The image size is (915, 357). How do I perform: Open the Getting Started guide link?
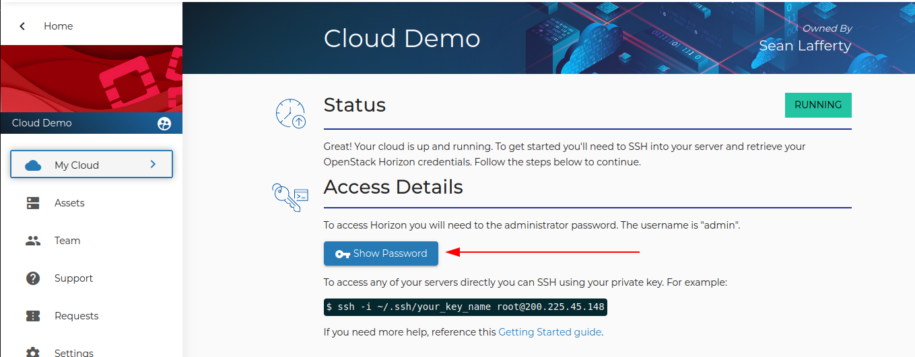tap(549, 332)
